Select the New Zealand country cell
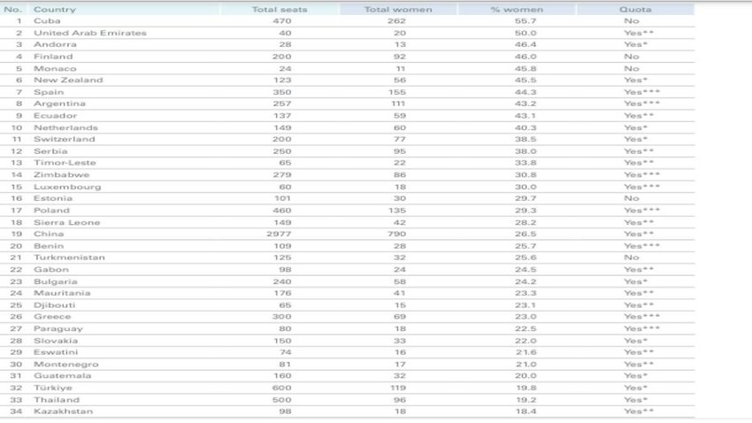The image size is (752, 423). (x=69, y=80)
